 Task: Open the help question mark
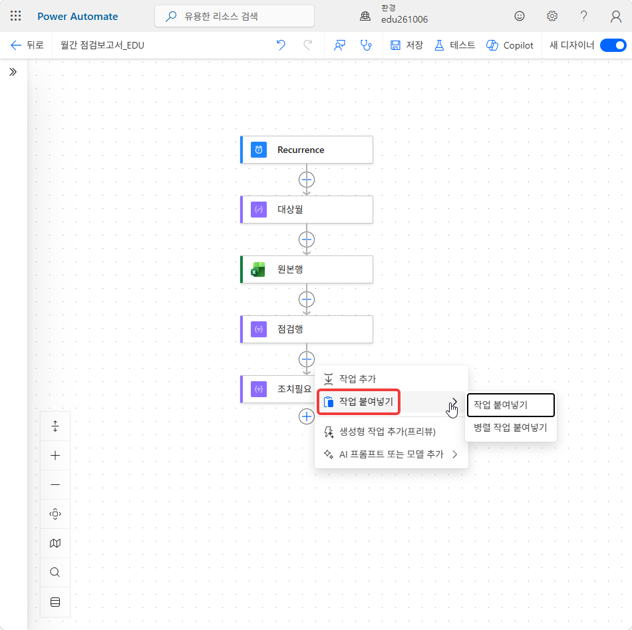[583, 16]
